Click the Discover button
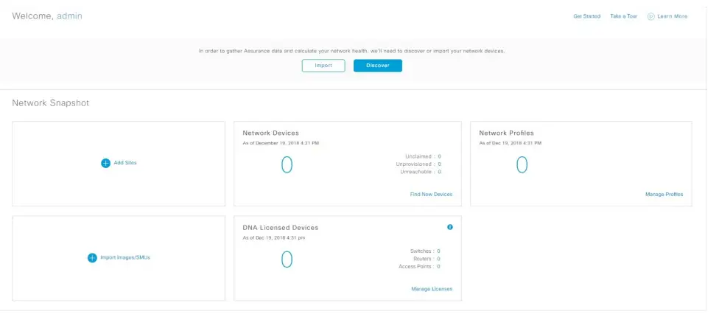The height and width of the screenshot is (317, 719). [x=378, y=66]
